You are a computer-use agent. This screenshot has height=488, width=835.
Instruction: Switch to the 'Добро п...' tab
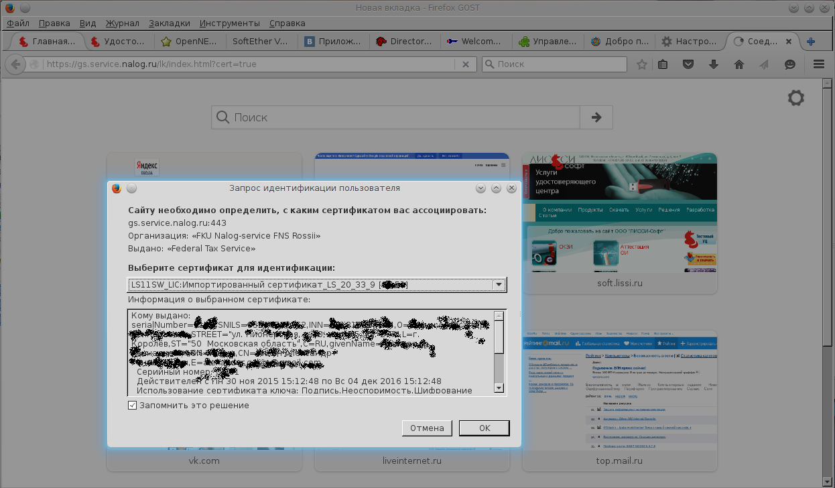(x=619, y=42)
